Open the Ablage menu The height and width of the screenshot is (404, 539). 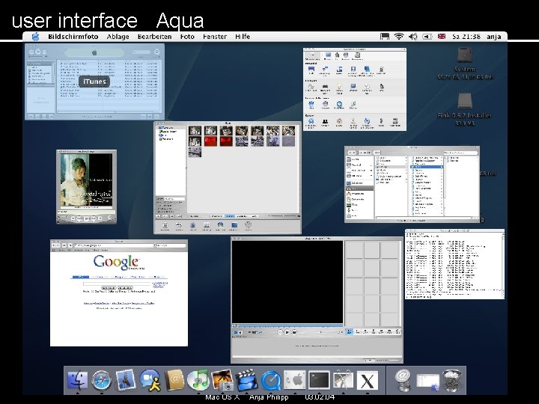[118, 37]
